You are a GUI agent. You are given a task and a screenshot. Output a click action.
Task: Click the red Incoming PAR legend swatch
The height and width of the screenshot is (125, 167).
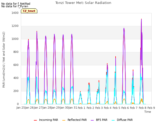(x=35, y=120)
